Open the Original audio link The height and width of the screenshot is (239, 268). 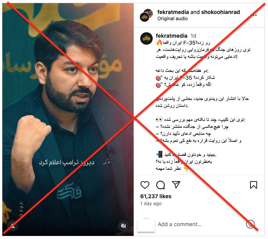pyautogui.click(x=173, y=19)
